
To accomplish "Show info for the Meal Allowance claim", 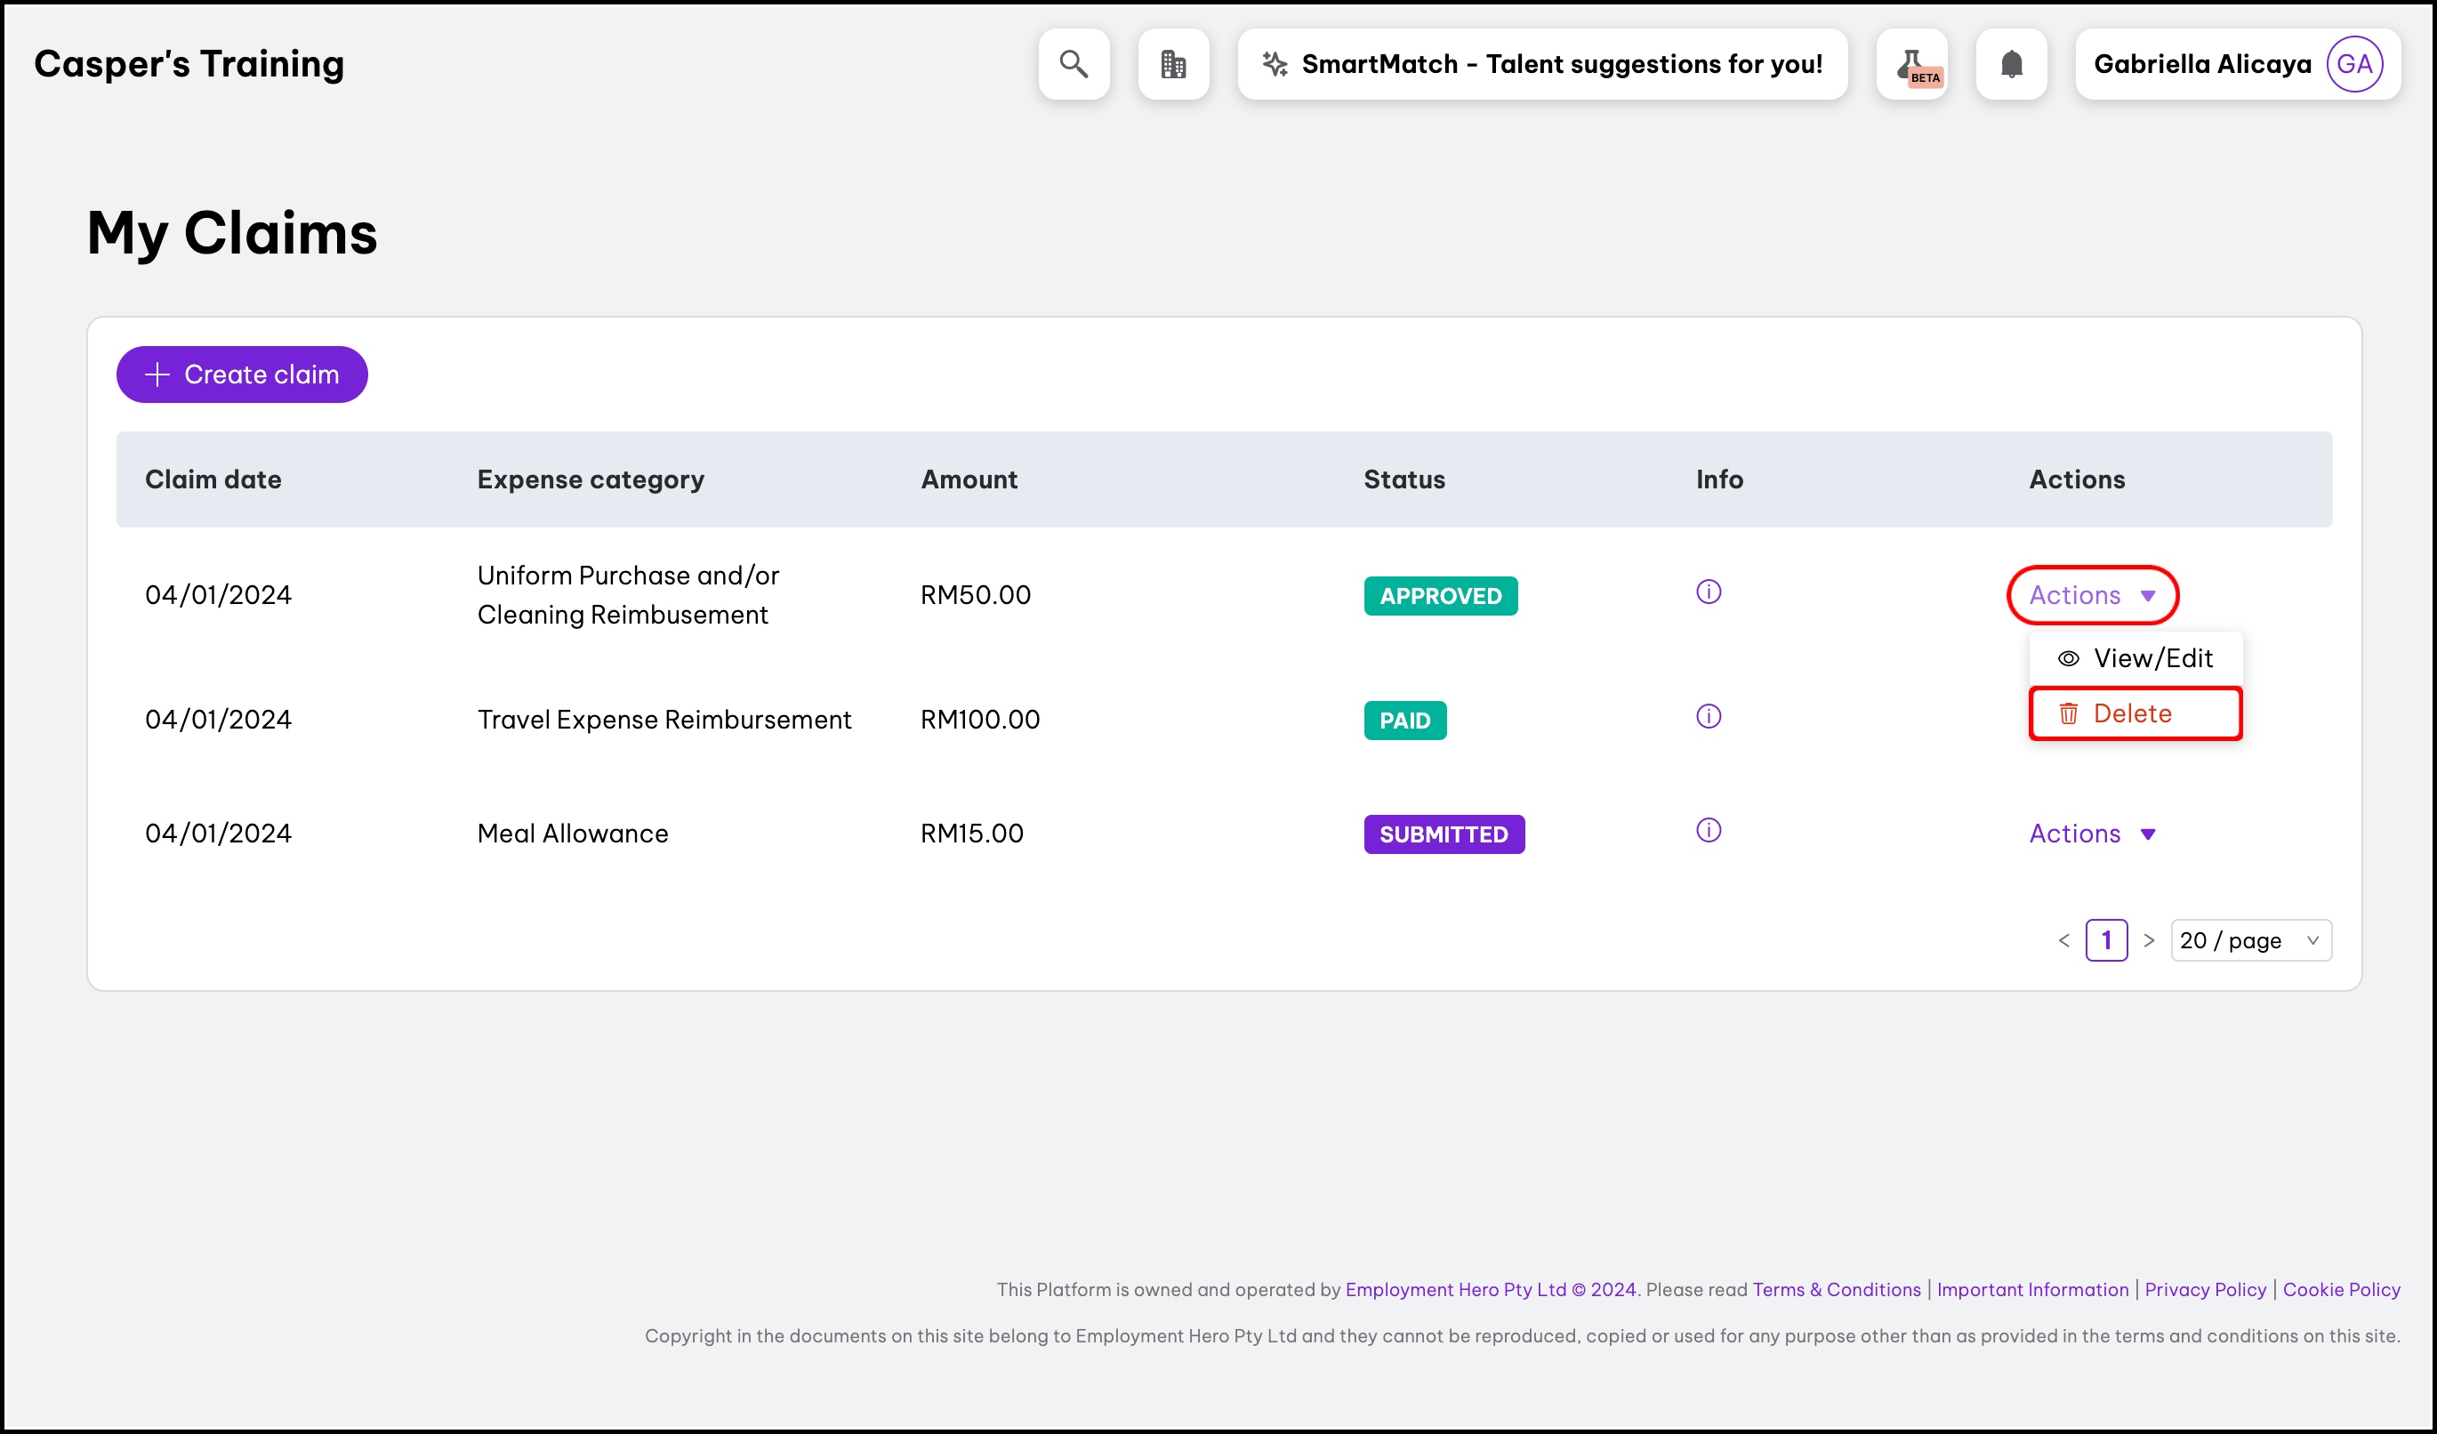I will point(1709,831).
